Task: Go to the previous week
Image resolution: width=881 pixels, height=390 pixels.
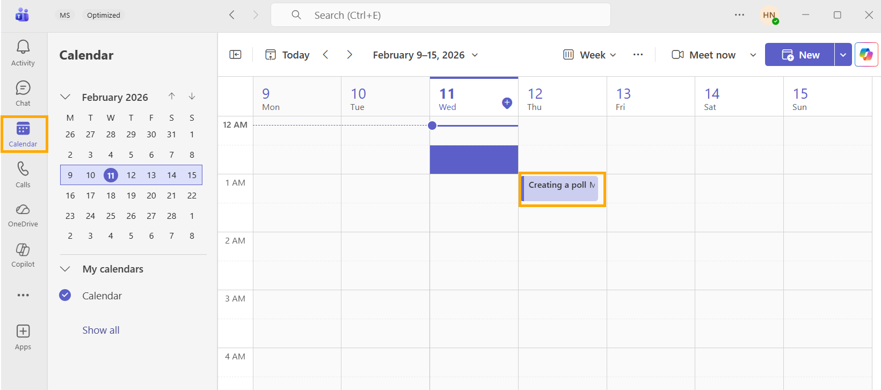Action: 325,55
